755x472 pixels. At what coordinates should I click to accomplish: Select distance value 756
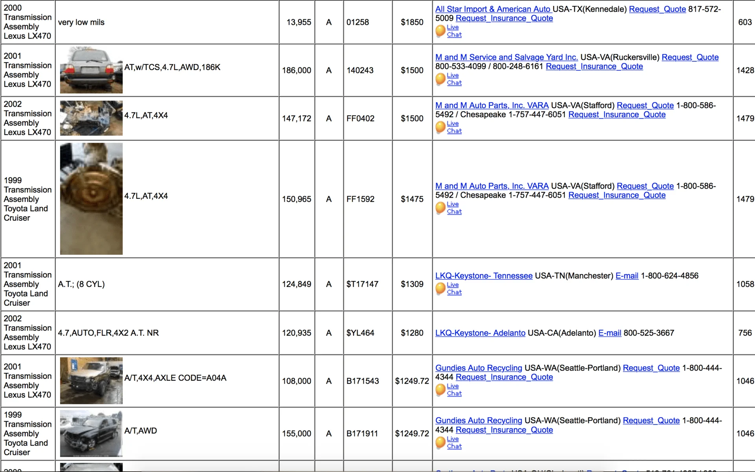(x=745, y=333)
